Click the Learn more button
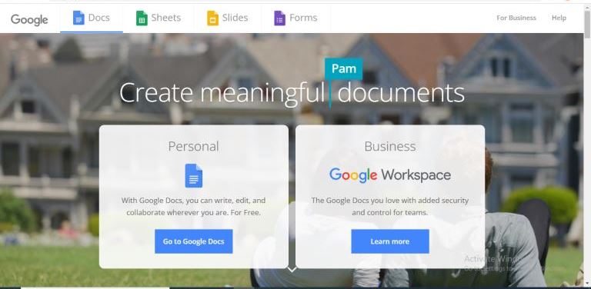This screenshot has height=289, width=591. (390, 241)
